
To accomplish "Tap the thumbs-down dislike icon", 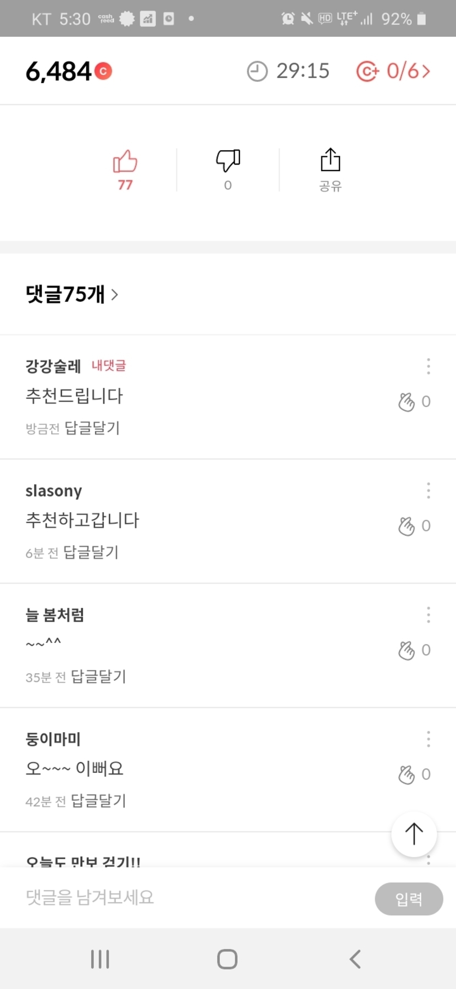I will (228, 161).
